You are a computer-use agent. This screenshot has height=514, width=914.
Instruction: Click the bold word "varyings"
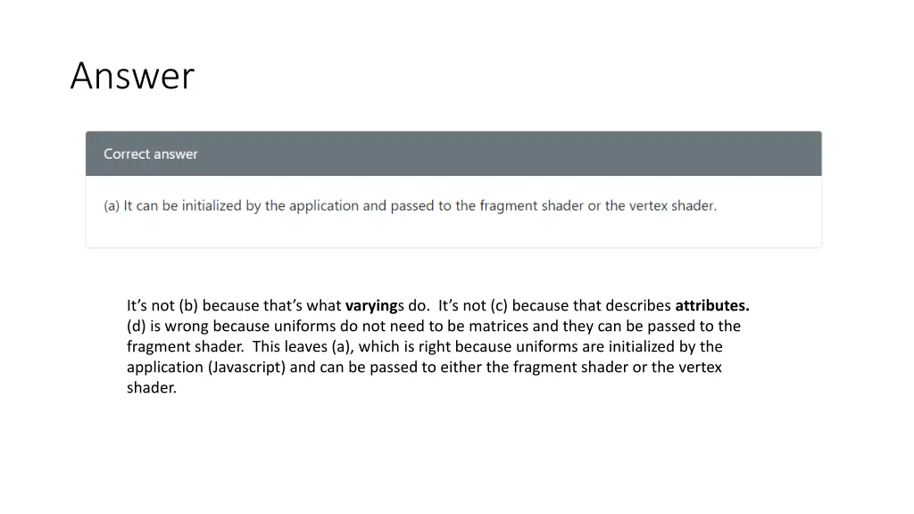(374, 305)
